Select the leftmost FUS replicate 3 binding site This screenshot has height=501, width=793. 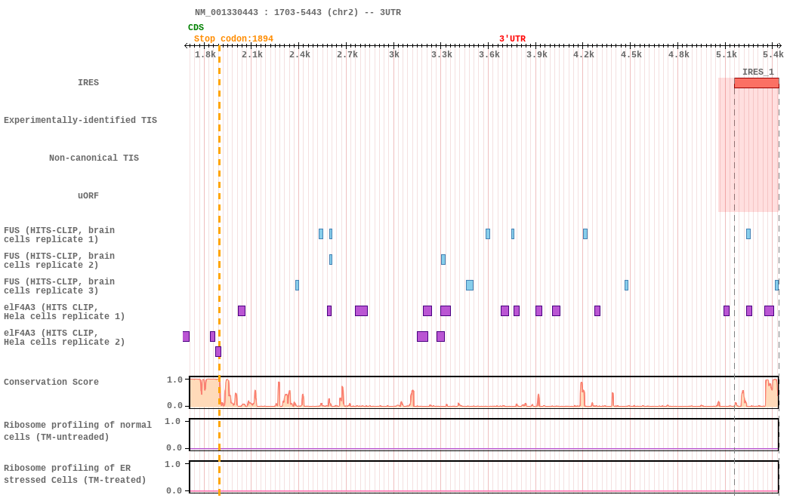(x=297, y=285)
